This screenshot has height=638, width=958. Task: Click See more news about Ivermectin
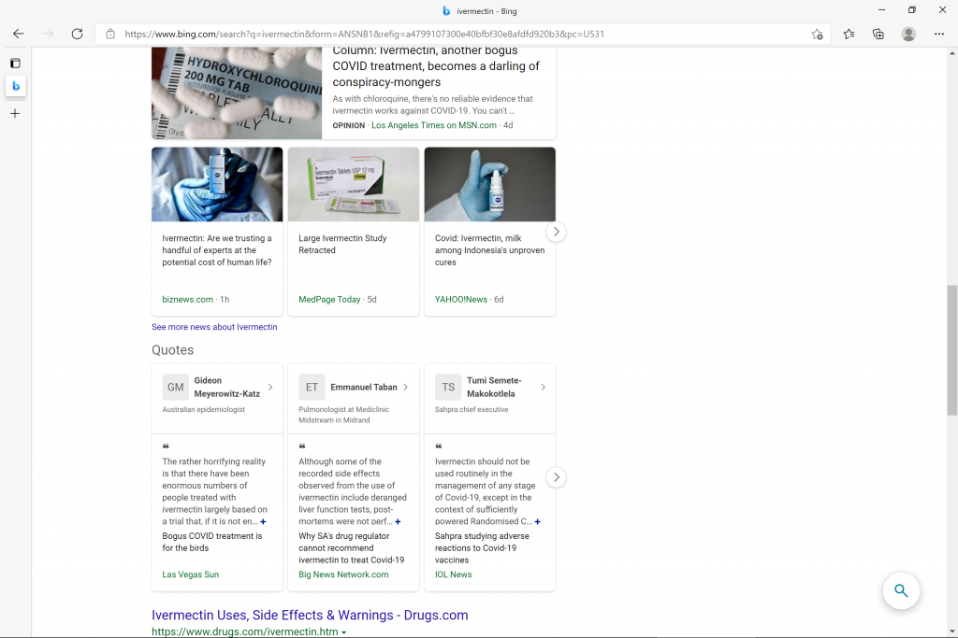[214, 327]
